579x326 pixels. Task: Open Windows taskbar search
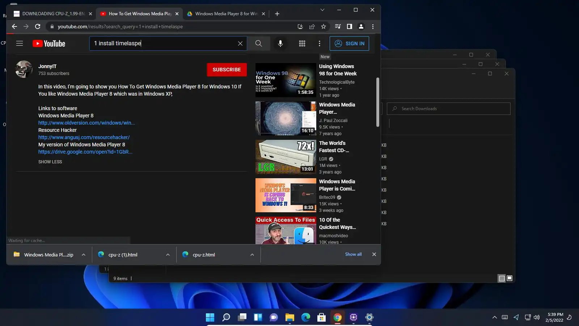click(226, 317)
